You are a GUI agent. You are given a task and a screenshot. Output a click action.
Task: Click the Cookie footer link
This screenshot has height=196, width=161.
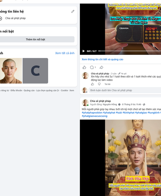64,91
